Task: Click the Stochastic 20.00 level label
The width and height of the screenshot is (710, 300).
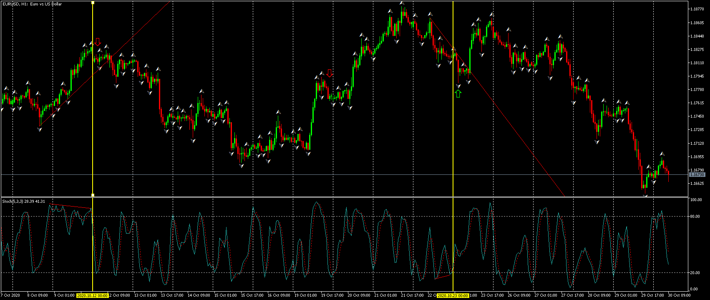Action: [695, 273]
